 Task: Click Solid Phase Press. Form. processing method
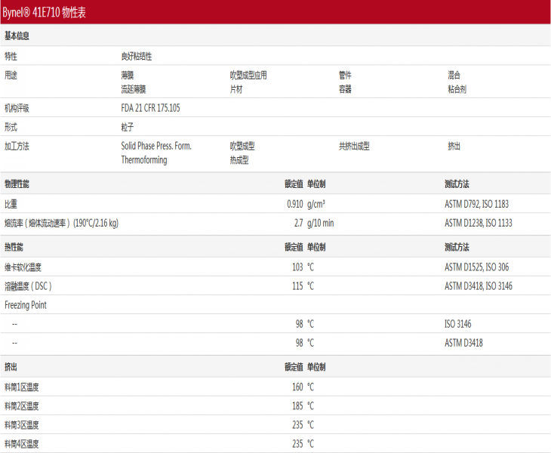155,146
